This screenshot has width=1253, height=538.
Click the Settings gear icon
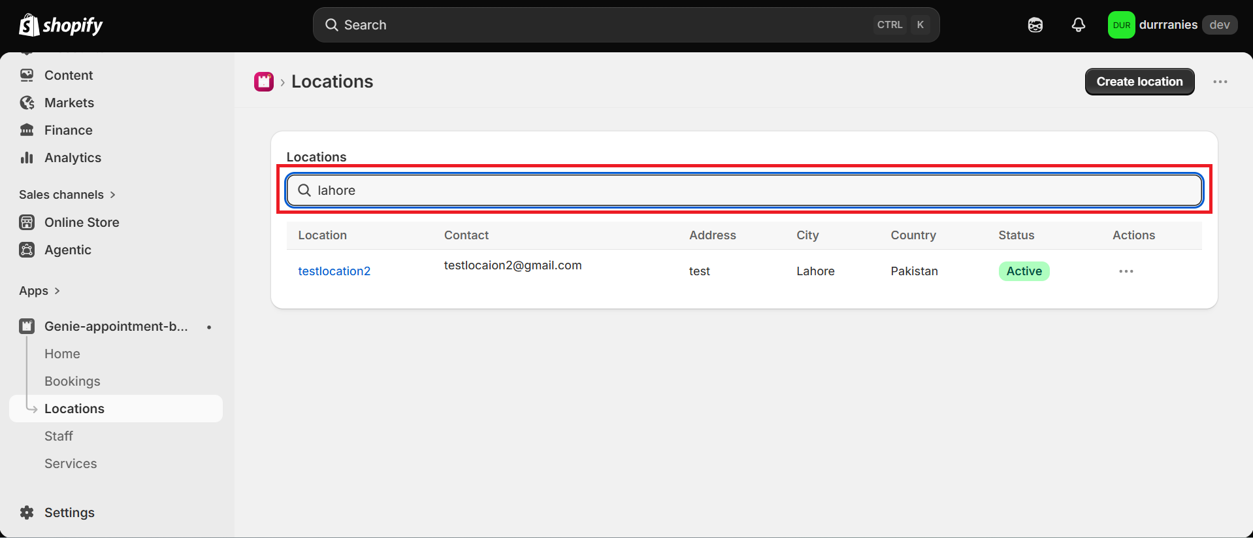27,513
